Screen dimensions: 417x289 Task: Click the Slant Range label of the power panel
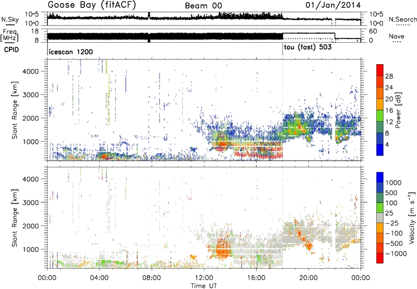click(15, 110)
